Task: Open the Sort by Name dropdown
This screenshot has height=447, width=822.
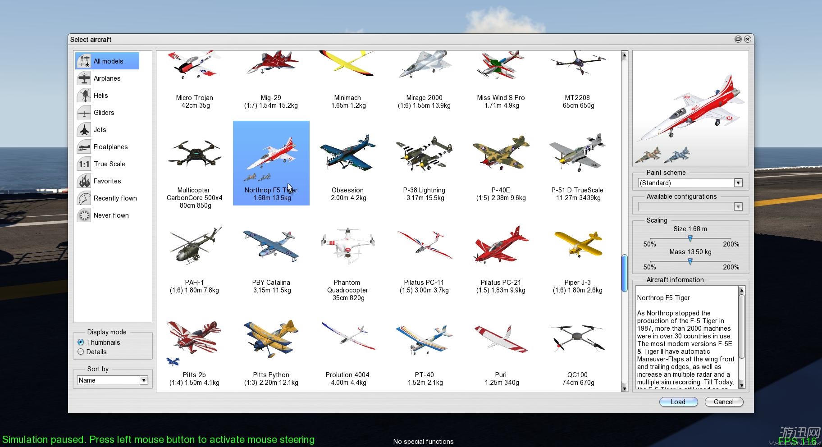Action: (112, 380)
